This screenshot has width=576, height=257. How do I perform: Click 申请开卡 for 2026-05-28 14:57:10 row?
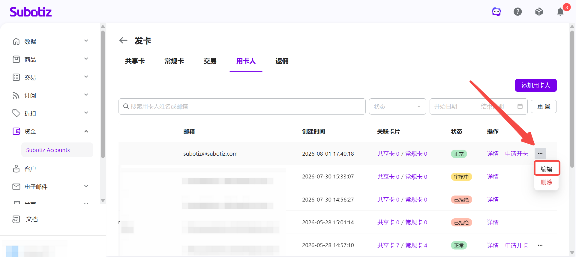tap(517, 245)
